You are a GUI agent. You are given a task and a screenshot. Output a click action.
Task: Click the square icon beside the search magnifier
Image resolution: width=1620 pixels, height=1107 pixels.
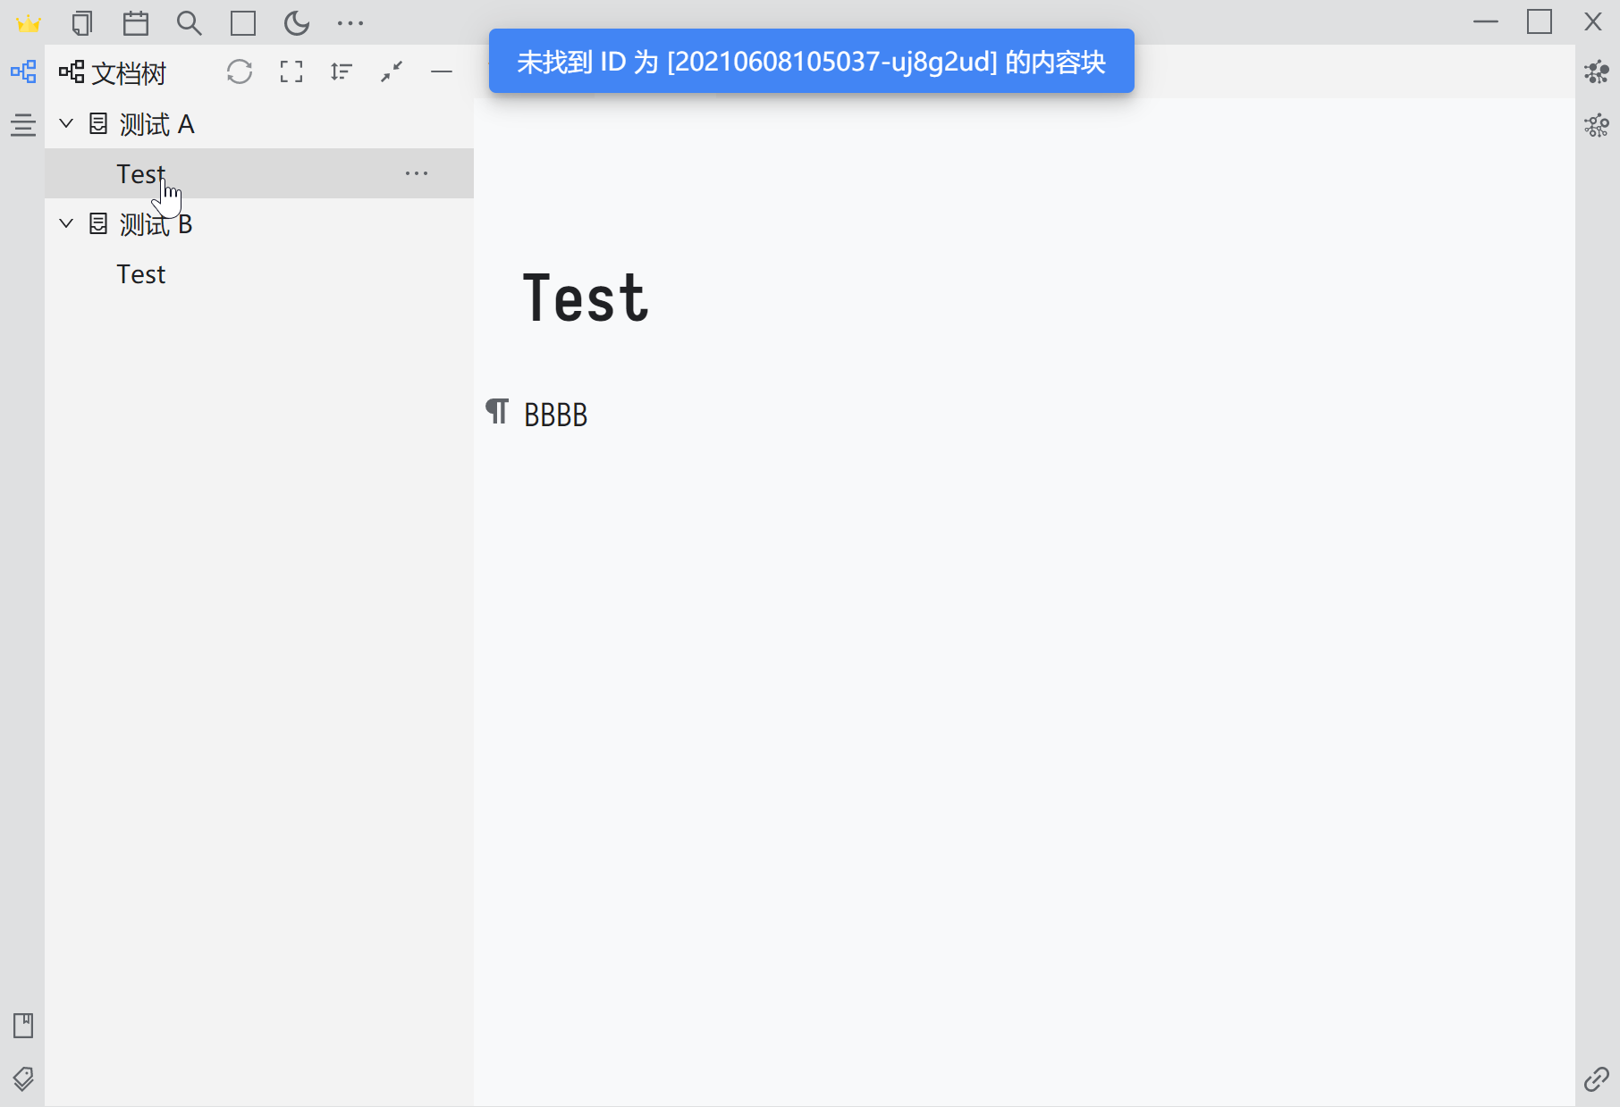tap(243, 23)
